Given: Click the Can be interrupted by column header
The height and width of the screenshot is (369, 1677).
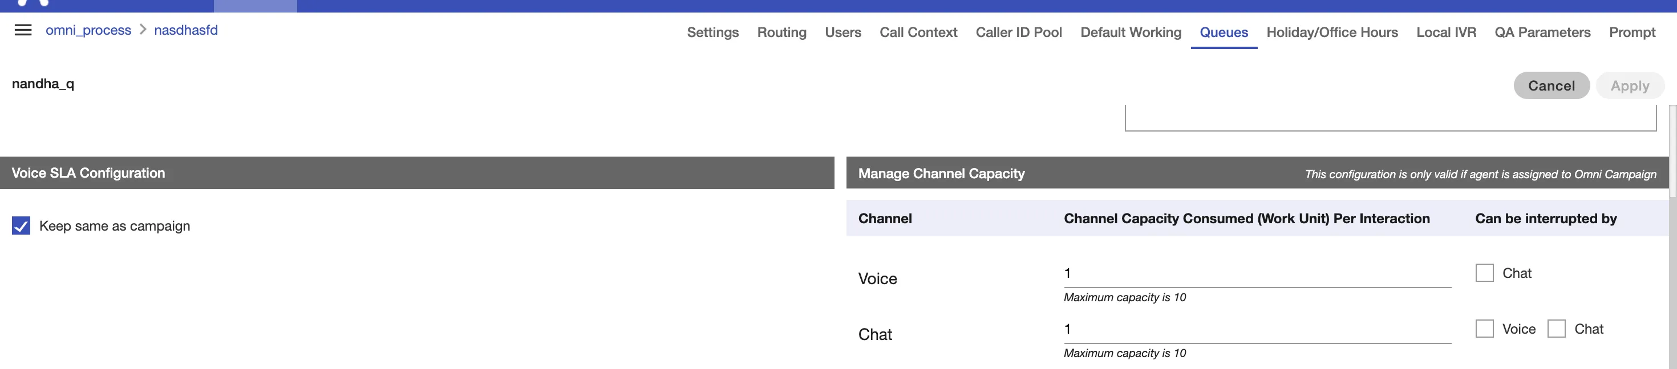Looking at the screenshot, I should point(1545,218).
